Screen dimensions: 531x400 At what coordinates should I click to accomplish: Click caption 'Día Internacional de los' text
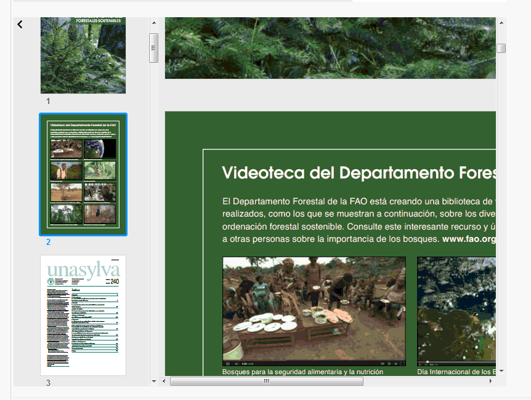click(x=456, y=372)
